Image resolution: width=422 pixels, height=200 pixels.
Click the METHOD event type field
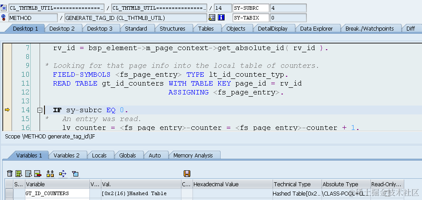point(33,18)
